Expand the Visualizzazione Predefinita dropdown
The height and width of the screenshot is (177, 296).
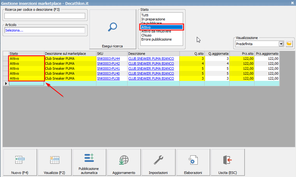click(281, 44)
